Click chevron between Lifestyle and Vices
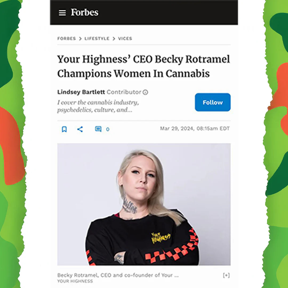288x288 pixels. pos(114,39)
